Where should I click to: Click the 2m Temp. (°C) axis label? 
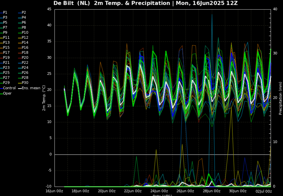(x=44, y=98)
